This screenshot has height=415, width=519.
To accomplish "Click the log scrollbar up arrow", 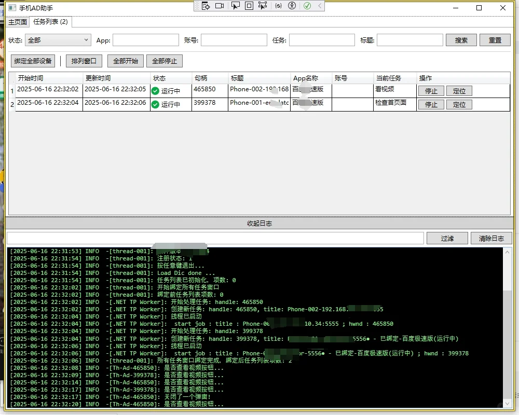I will pos(508,252).
